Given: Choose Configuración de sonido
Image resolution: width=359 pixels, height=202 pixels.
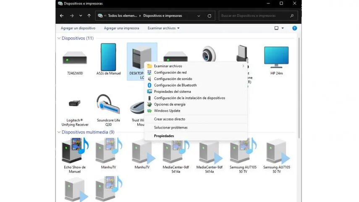Looking at the screenshot, I should click(x=196, y=79).
